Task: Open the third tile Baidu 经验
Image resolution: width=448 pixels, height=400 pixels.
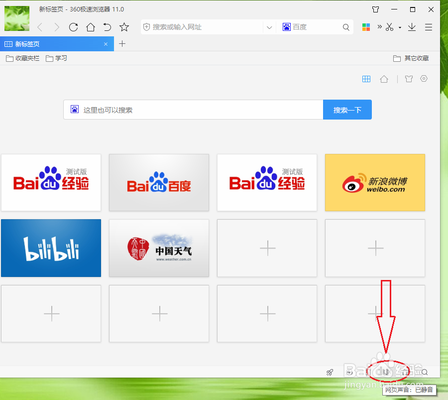Action: pyautogui.click(x=267, y=182)
